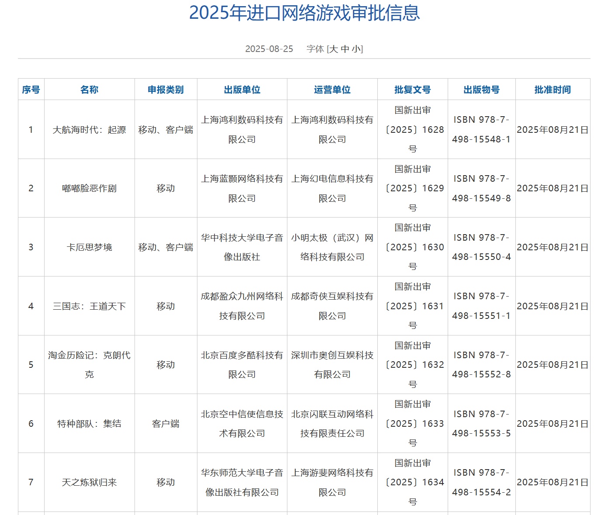601x515 pixels.
Task: Click the 批复文号 column header
Action: 413,90
